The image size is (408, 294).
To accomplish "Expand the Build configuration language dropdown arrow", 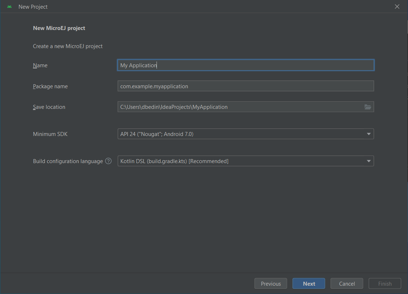I will click(x=369, y=161).
